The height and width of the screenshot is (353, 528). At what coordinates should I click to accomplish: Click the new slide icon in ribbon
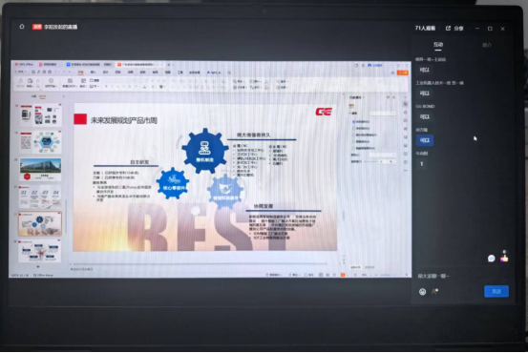(x=70, y=81)
